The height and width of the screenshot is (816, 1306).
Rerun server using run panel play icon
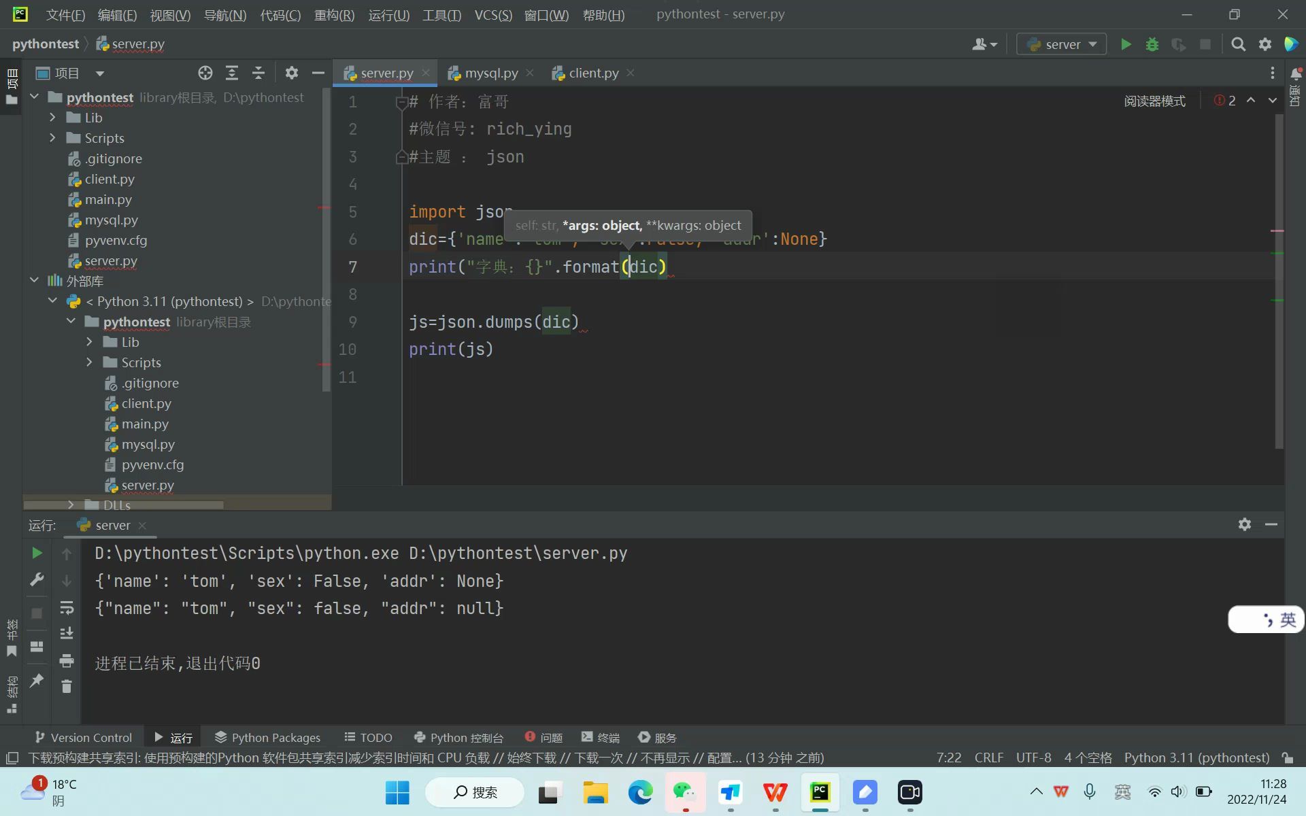(37, 553)
